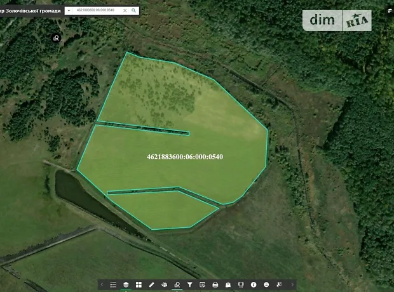
Task: Click the Золочівської громади title
Action: 31,11
